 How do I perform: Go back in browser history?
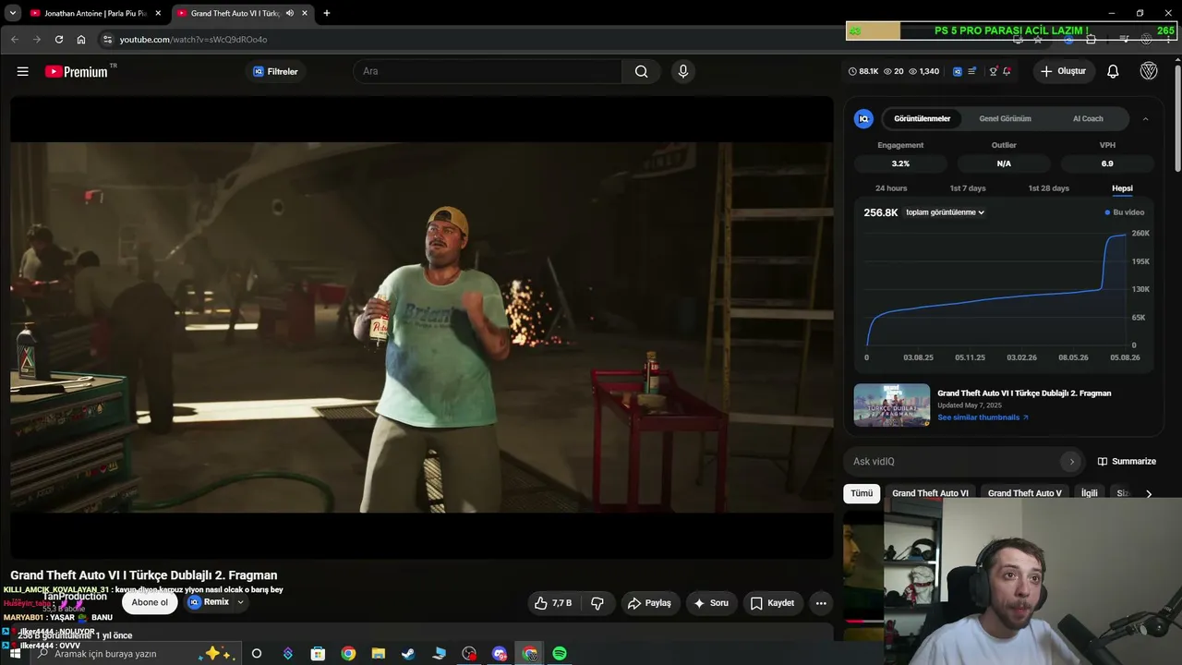[x=15, y=40]
